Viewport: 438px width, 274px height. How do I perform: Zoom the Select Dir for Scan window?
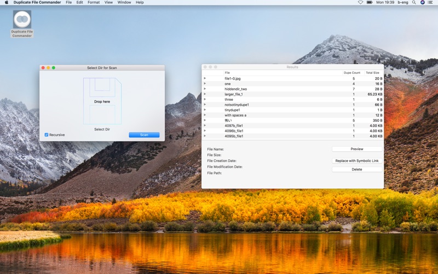tap(54, 67)
